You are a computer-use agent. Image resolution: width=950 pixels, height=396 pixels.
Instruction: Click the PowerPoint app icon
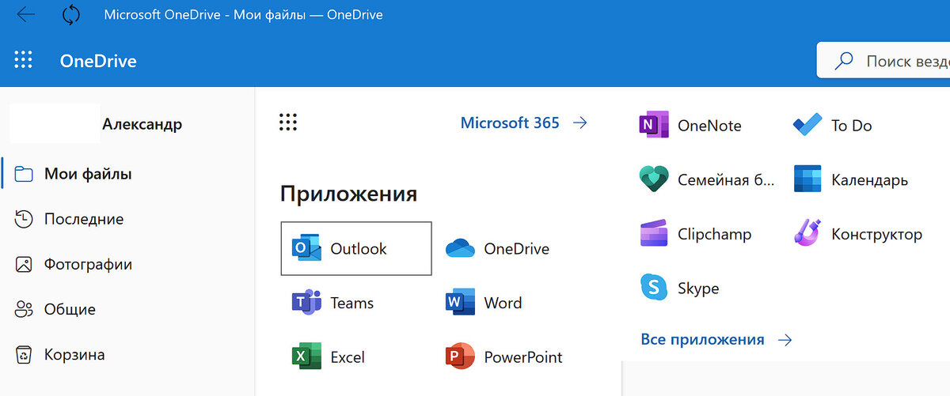pyautogui.click(x=460, y=356)
